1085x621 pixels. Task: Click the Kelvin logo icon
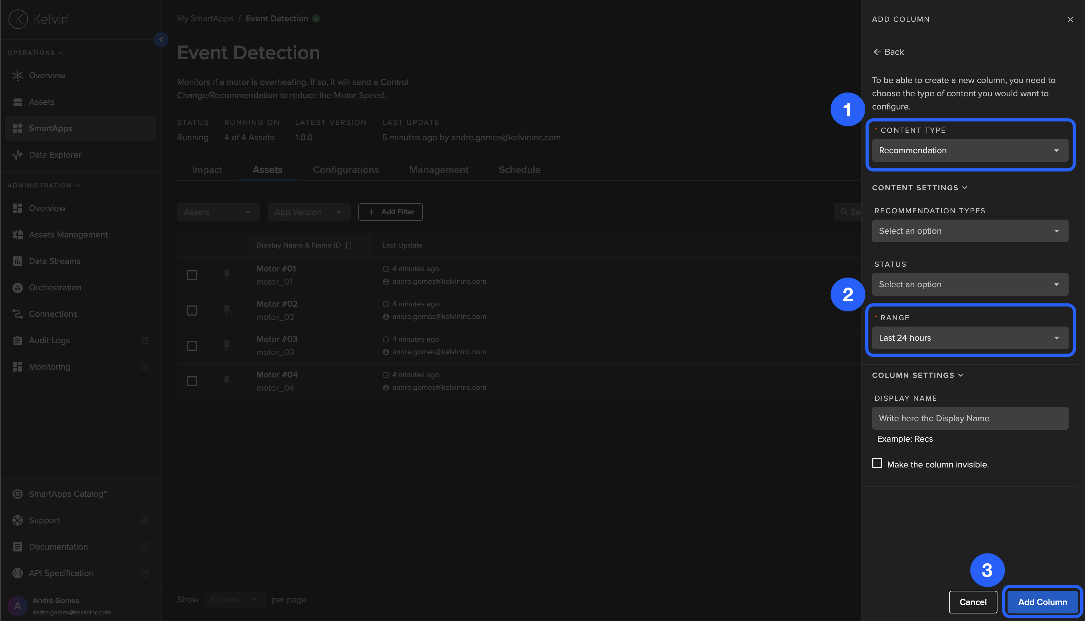click(x=18, y=19)
